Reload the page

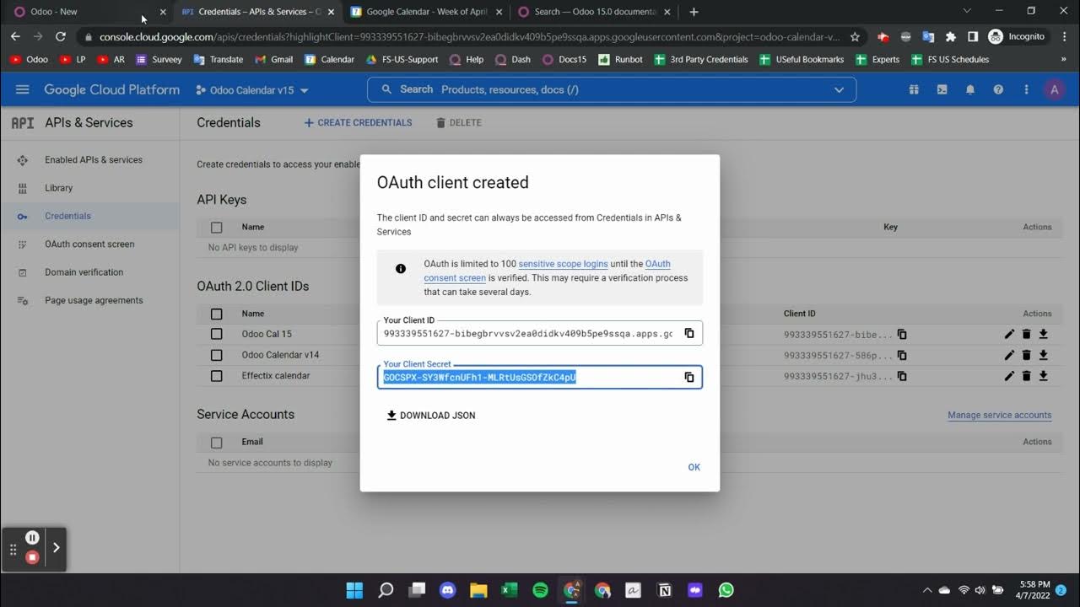coord(60,36)
